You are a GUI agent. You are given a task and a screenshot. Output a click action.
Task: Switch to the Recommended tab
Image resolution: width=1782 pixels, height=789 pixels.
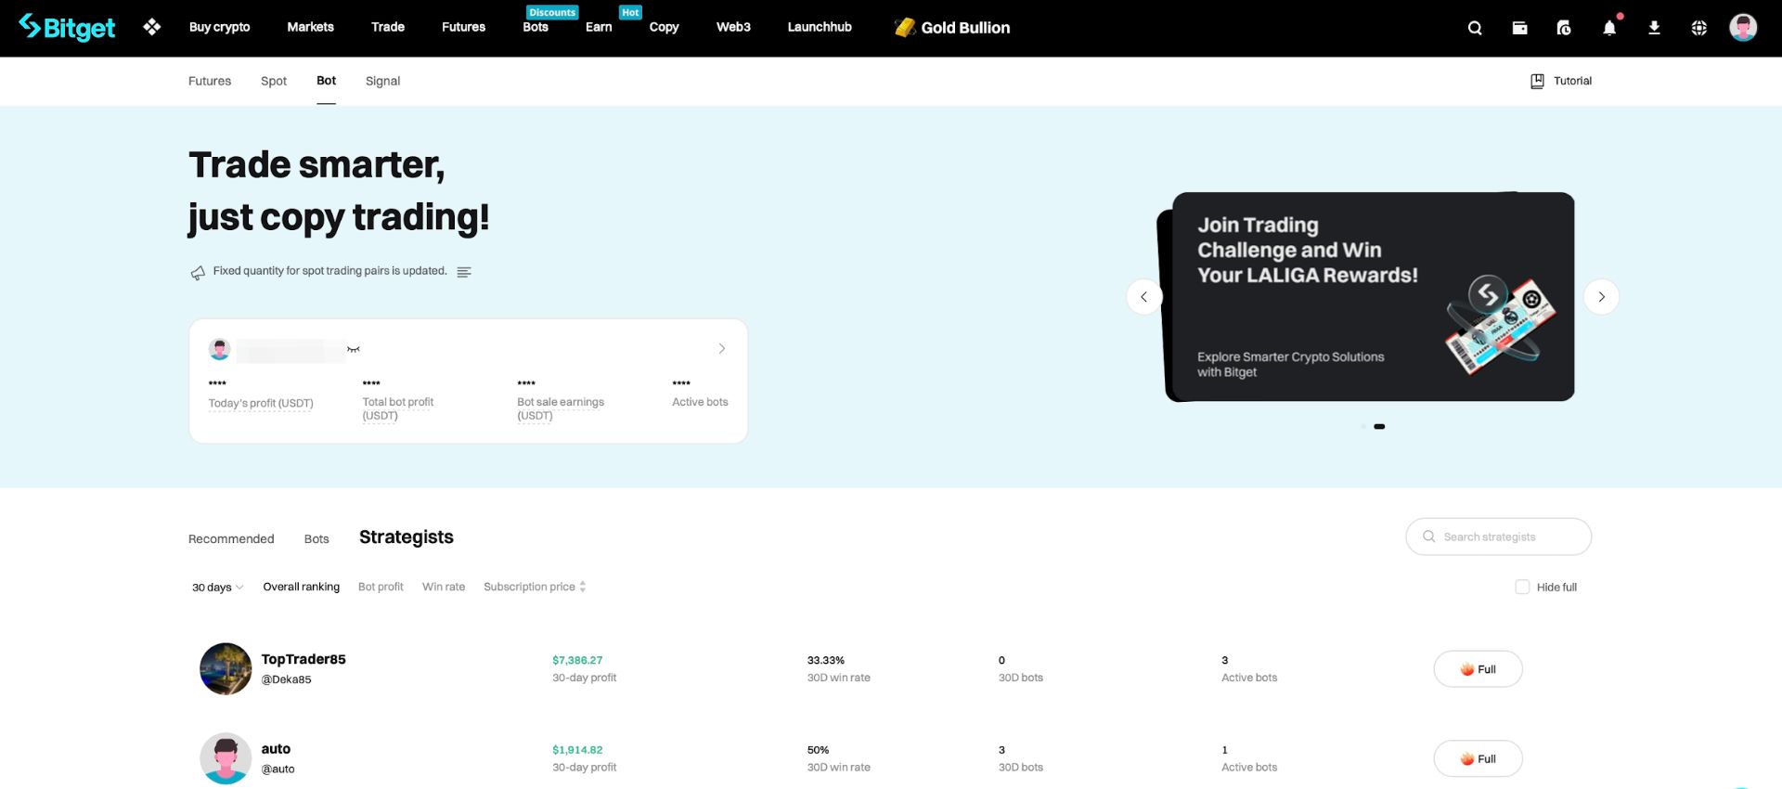pos(231,538)
